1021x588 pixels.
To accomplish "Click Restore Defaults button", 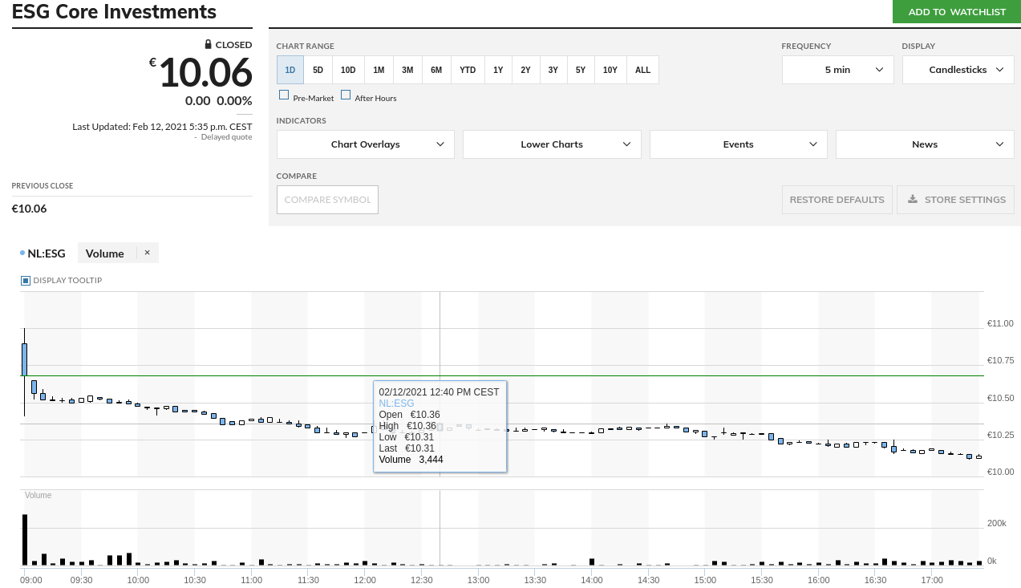I will point(837,200).
